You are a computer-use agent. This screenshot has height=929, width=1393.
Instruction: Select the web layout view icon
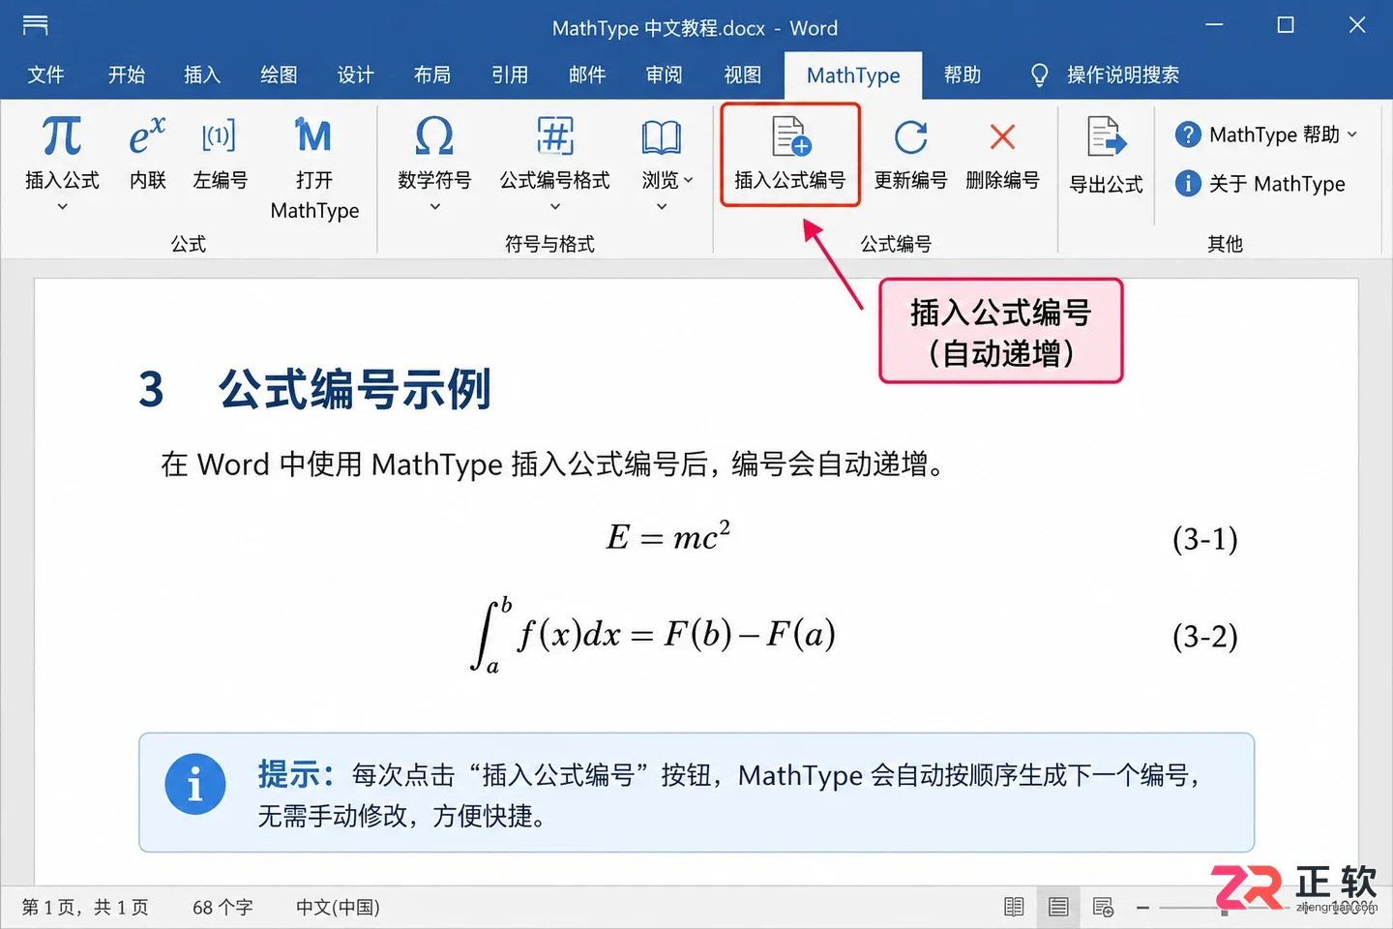(x=1103, y=907)
